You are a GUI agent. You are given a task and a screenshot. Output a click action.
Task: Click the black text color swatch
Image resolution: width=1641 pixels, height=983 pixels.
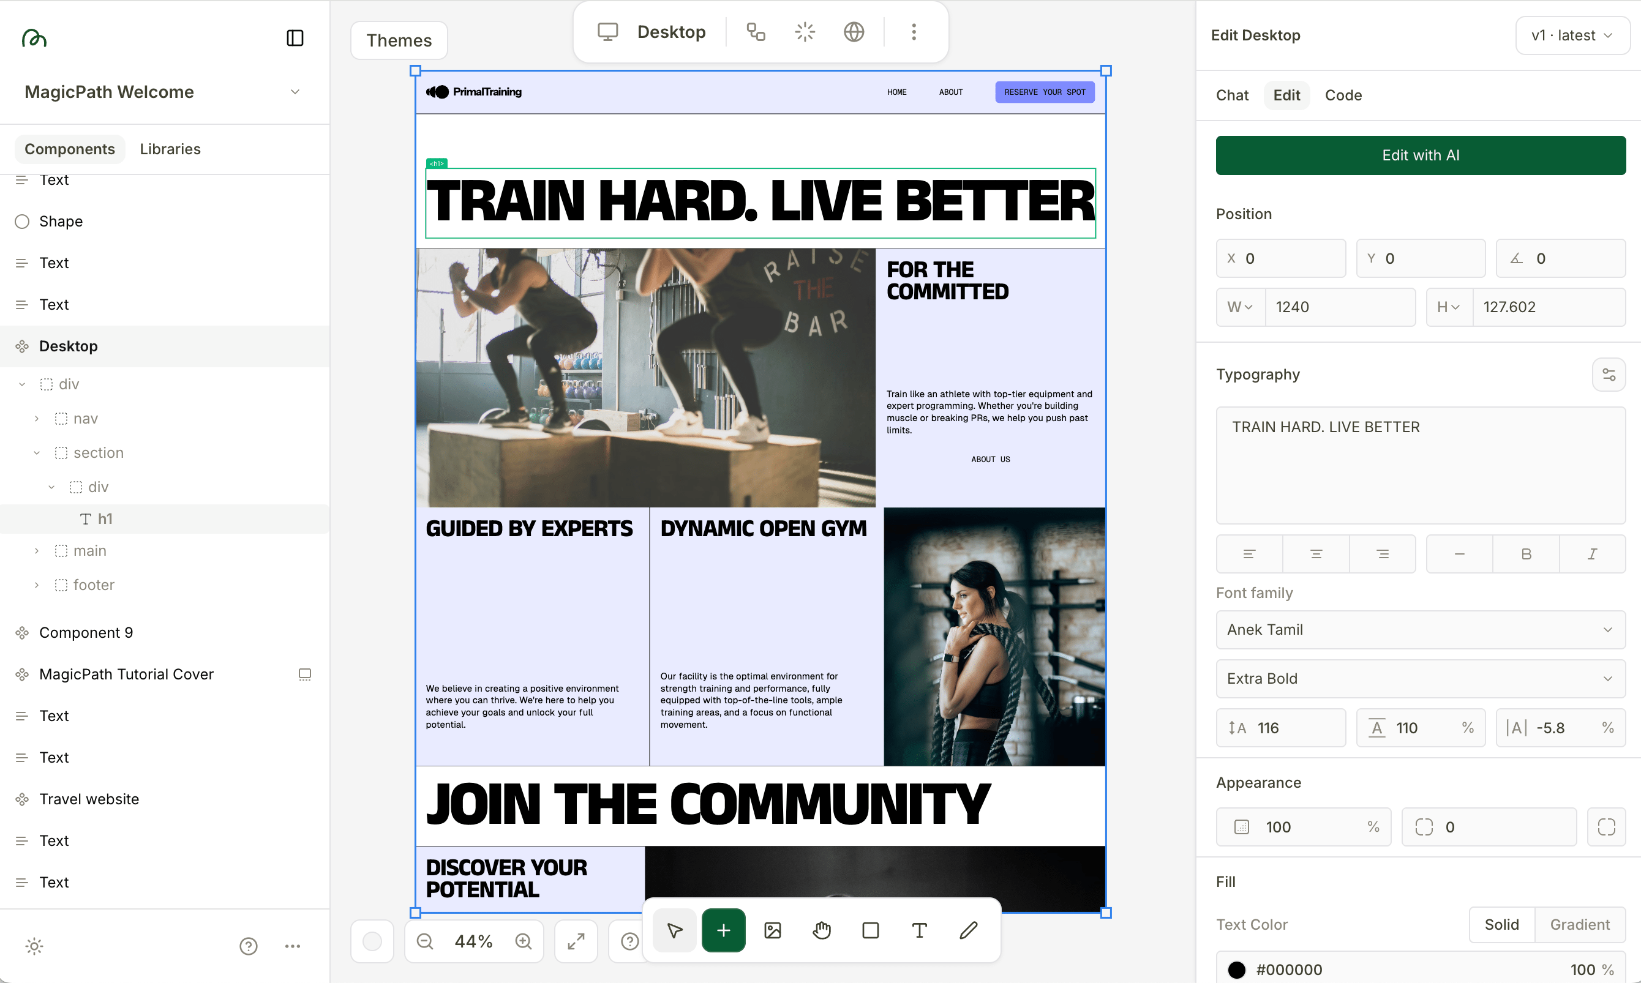tap(1236, 969)
